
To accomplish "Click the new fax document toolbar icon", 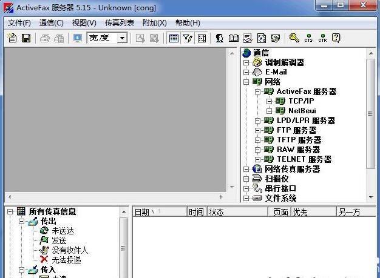I will [12, 38].
